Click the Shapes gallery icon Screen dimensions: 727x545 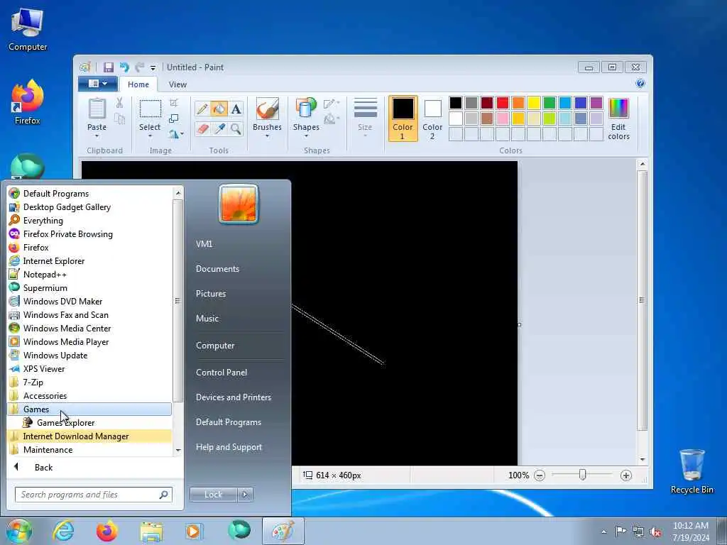306,109
